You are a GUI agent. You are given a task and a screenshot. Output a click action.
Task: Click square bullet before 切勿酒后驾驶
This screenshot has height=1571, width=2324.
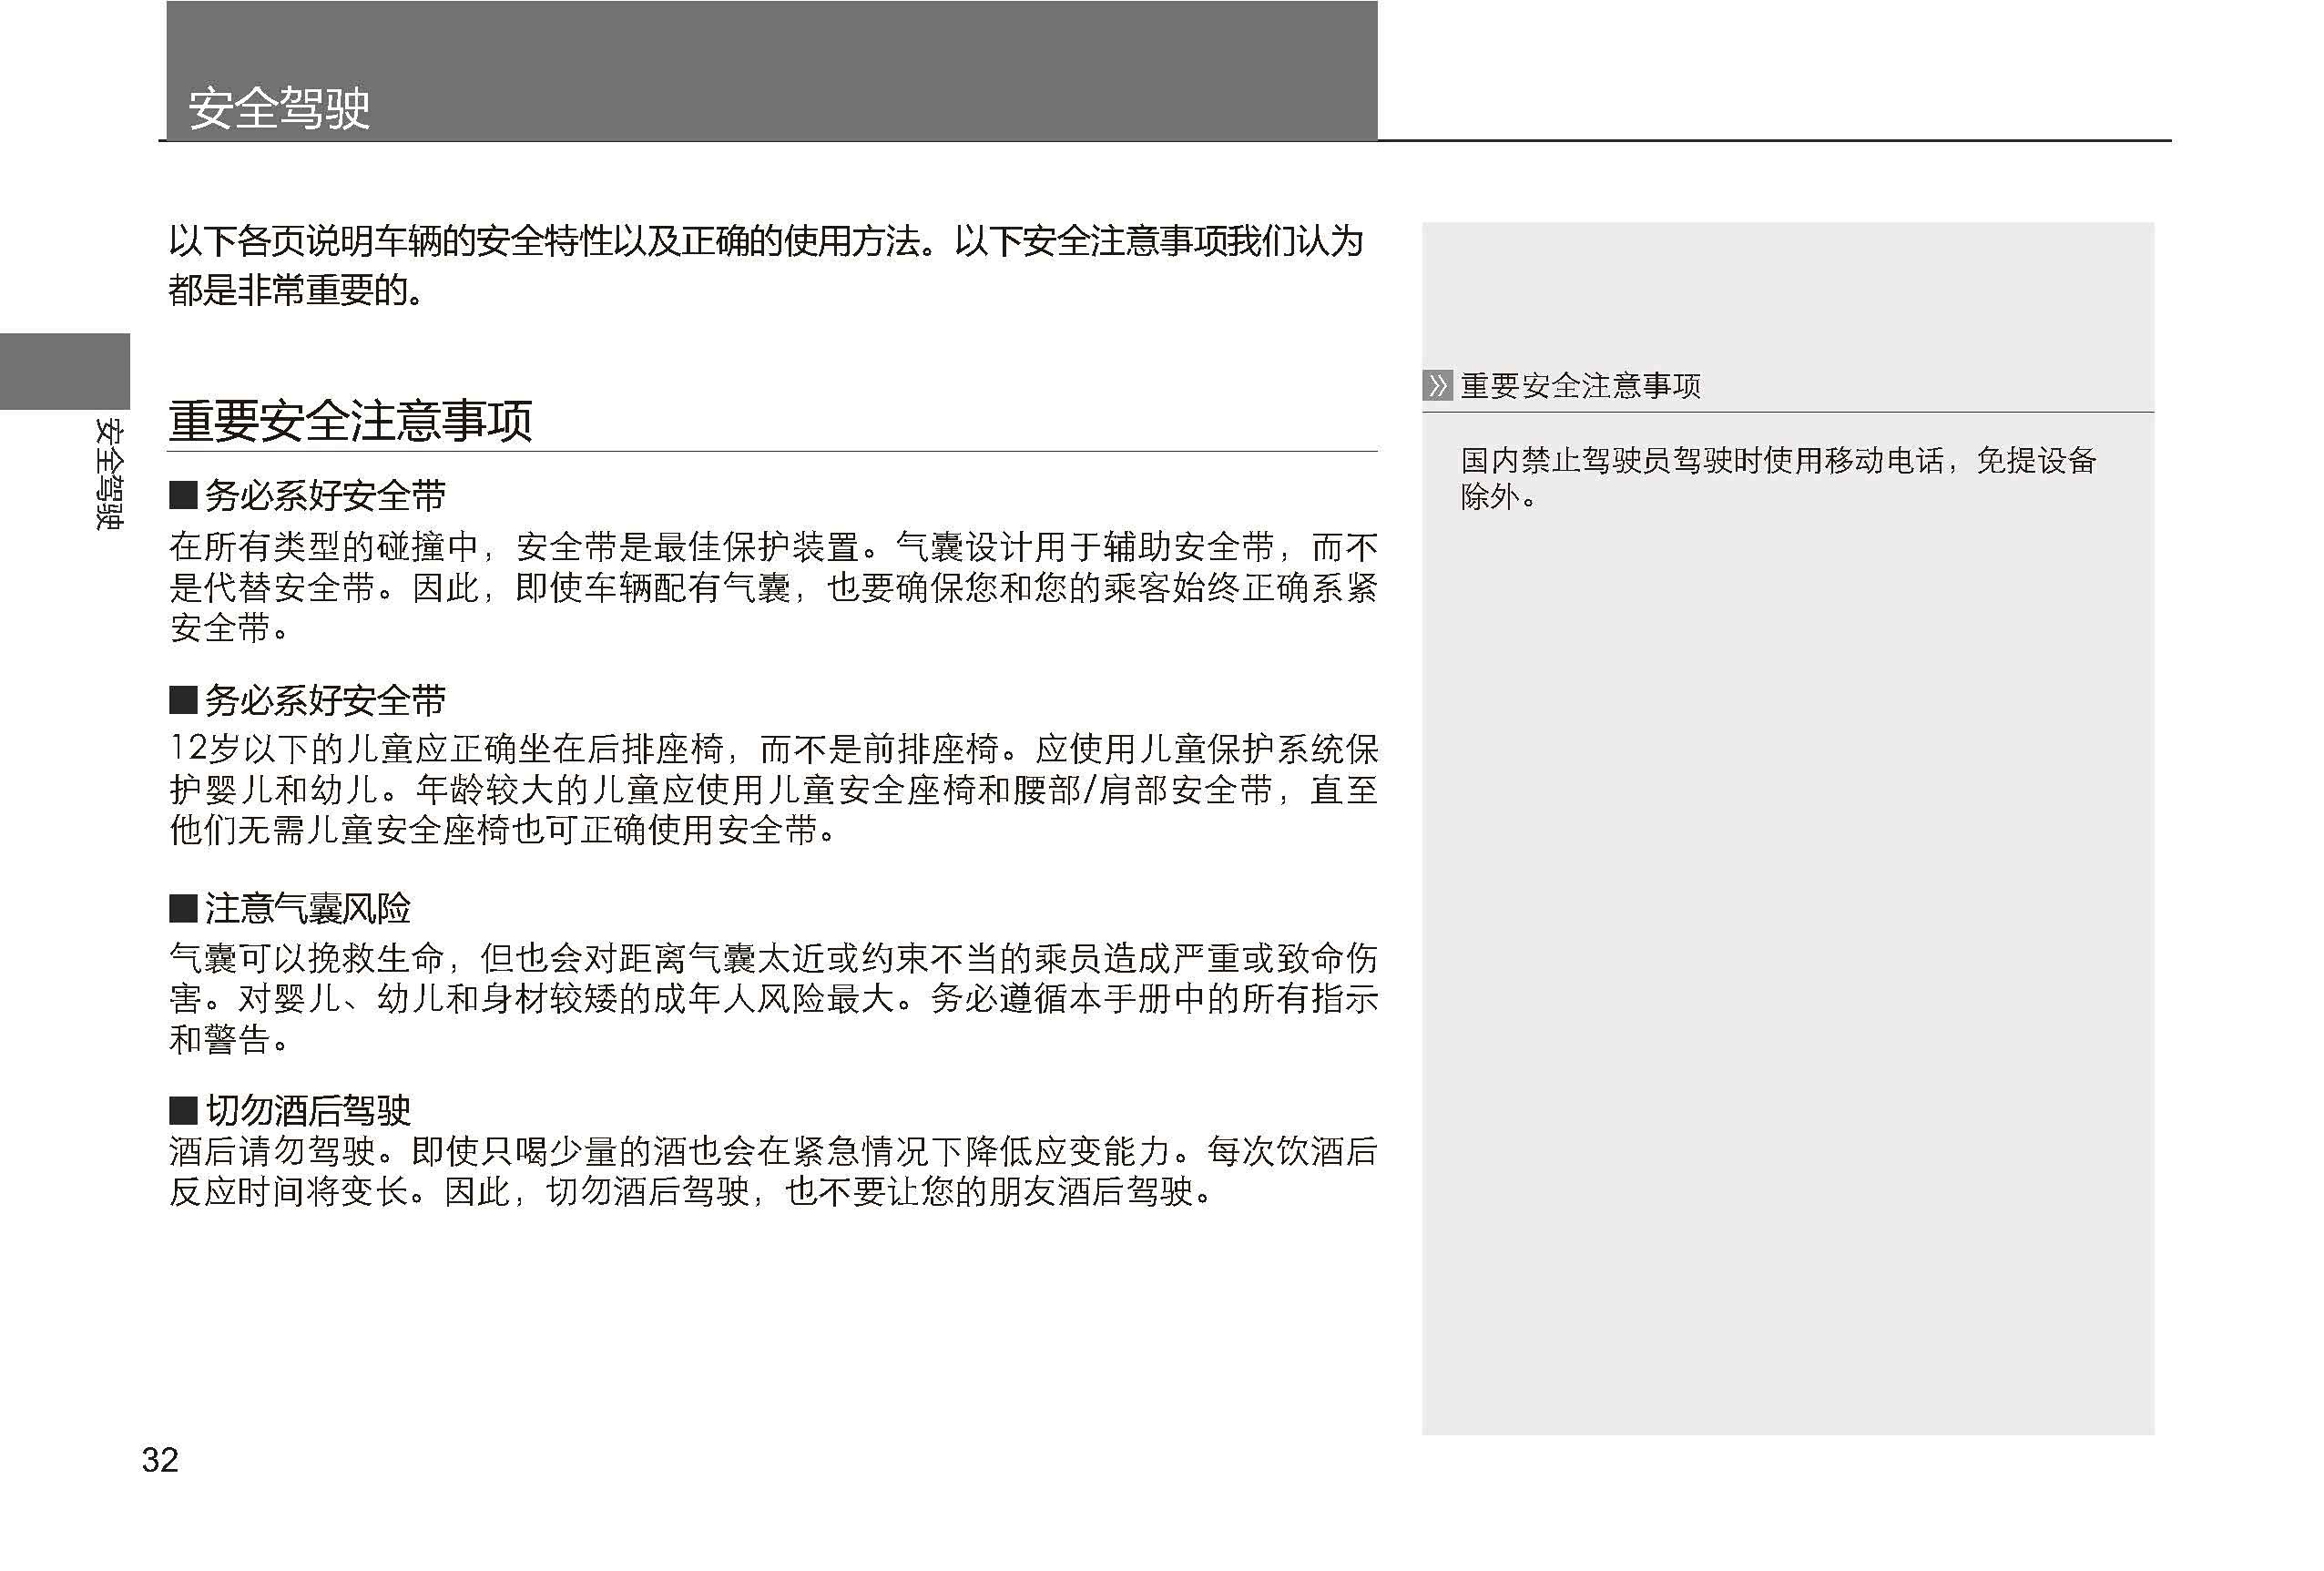182,1110
